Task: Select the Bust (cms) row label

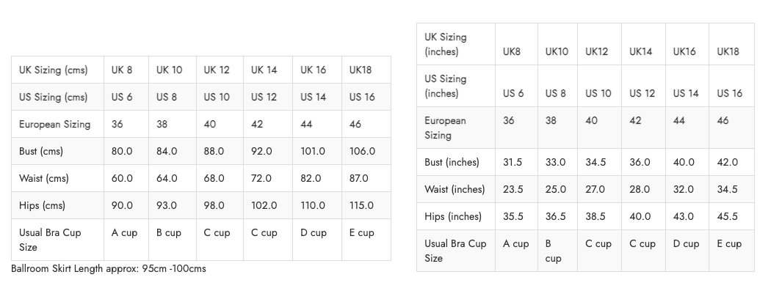Action: 41,151
